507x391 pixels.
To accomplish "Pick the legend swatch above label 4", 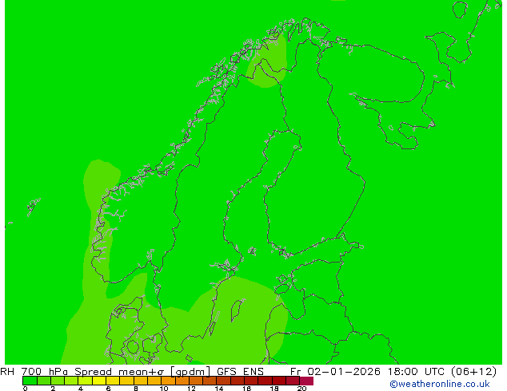I will pyautogui.click(x=85, y=381).
